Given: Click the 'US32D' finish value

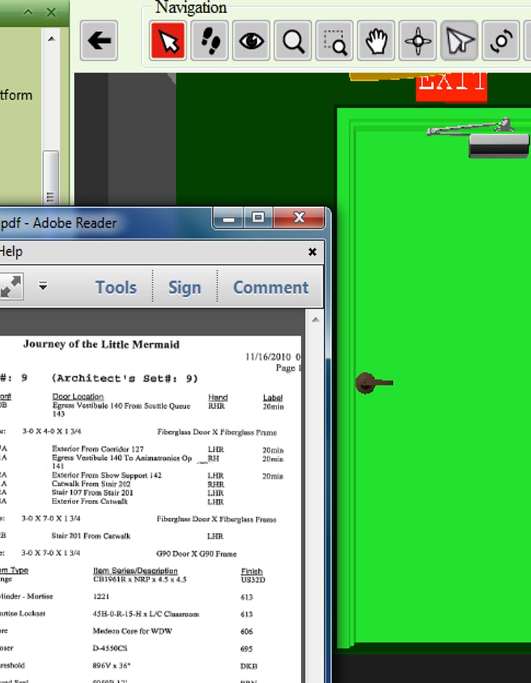Looking at the screenshot, I should coord(252,580).
